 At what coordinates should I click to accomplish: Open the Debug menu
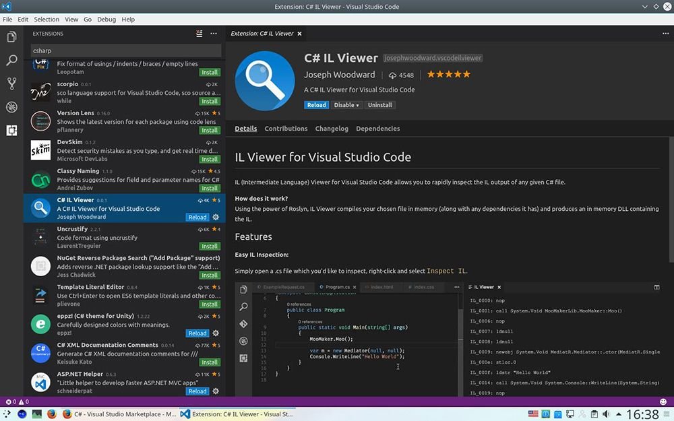click(x=106, y=19)
